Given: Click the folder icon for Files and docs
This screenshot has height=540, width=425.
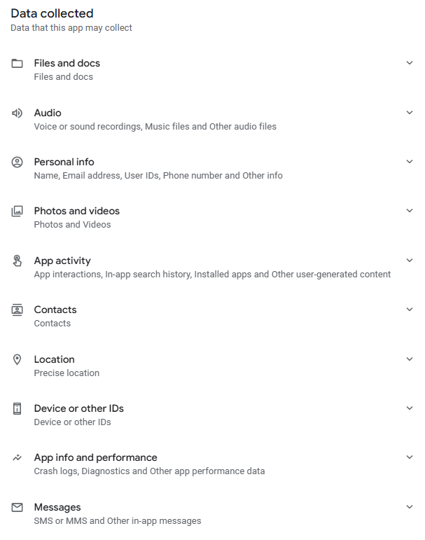Looking at the screenshot, I should [x=18, y=64].
